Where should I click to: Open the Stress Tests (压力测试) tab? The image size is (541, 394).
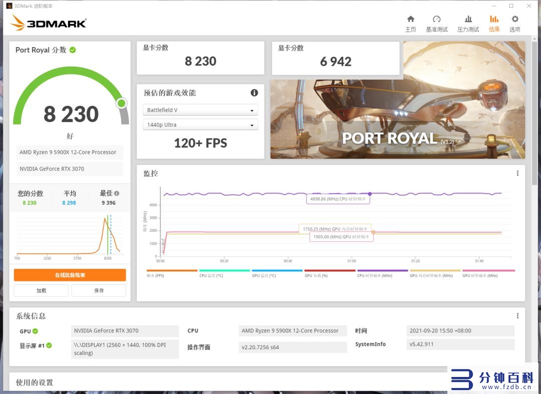pos(468,24)
